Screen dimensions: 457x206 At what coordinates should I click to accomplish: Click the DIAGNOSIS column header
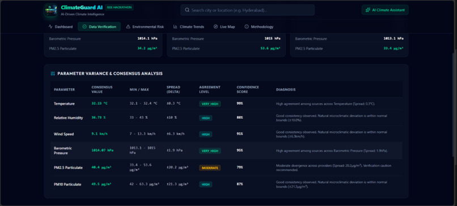[x=286, y=89]
